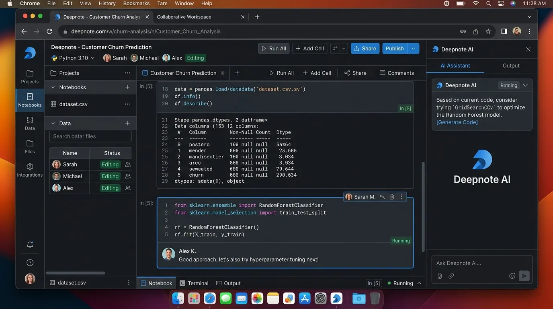Open emoji icon in AI input
This screenshot has width=553, height=309.
tap(512, 276)
